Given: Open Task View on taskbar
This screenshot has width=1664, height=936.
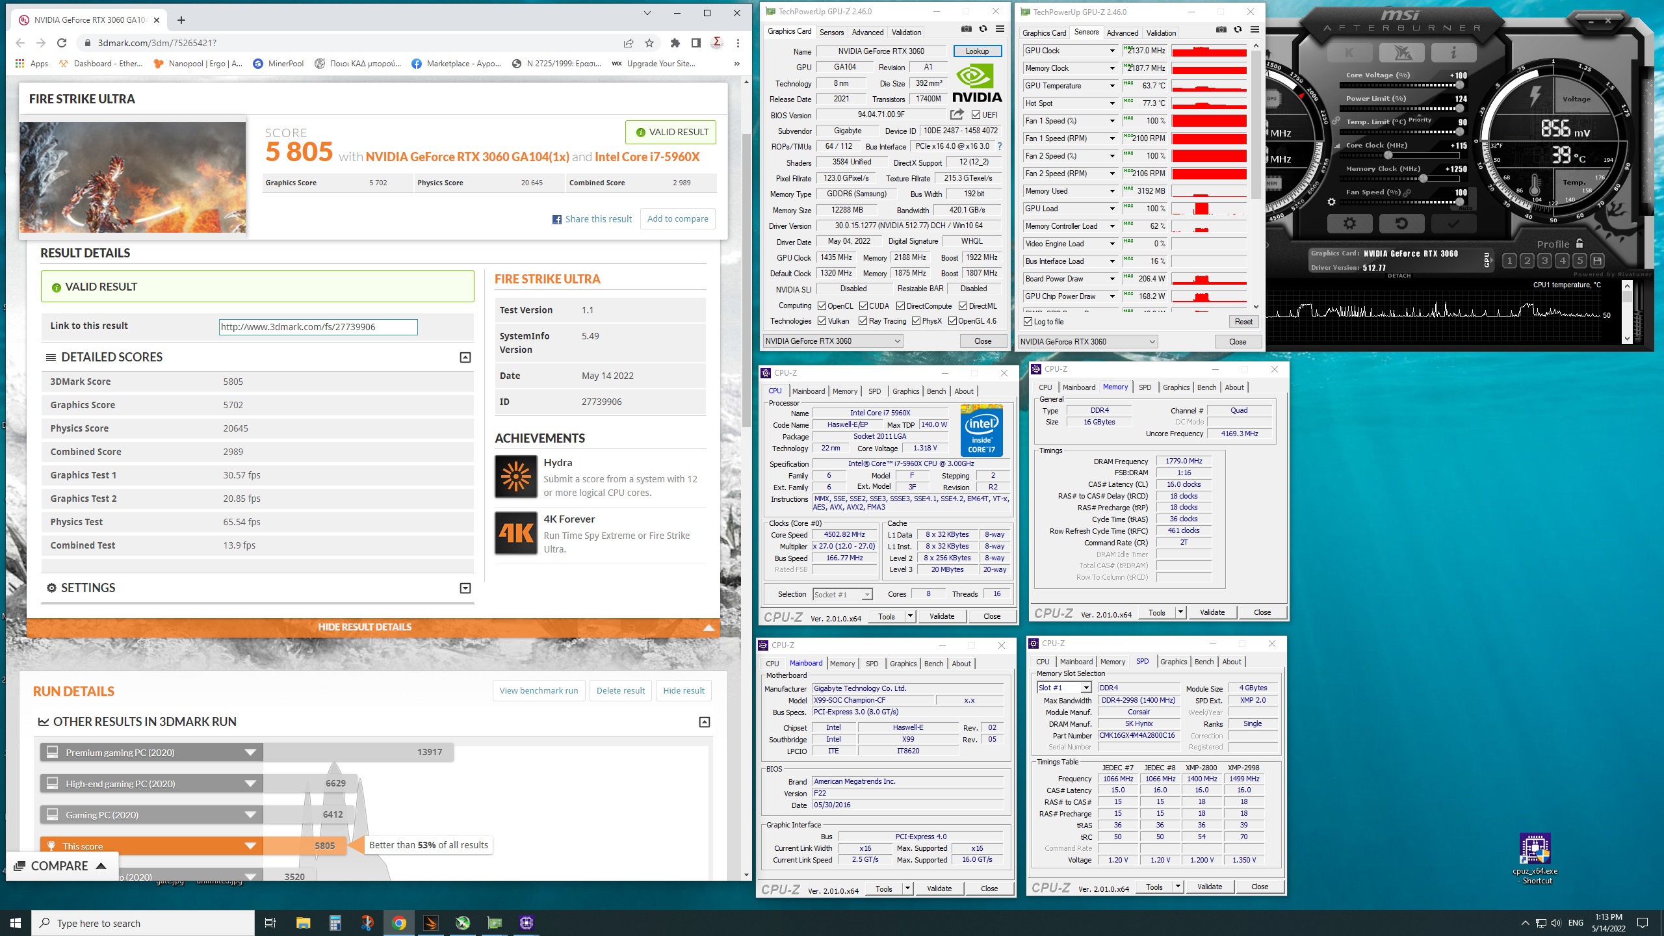Looking at the screenshot, I should point(270,923).
